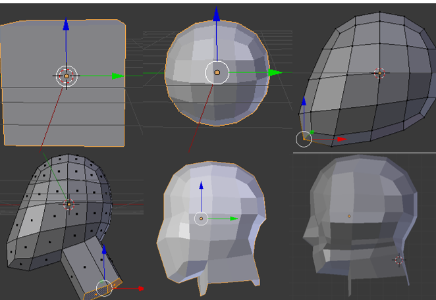Click the blue Z-axis arrow on the cube
Screen dimensions: 436x300
[66, 24]
